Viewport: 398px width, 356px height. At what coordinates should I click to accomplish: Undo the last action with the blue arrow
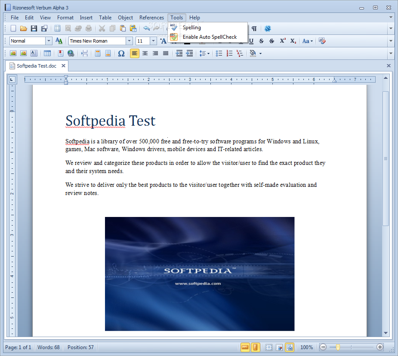(x=146, y=28)
